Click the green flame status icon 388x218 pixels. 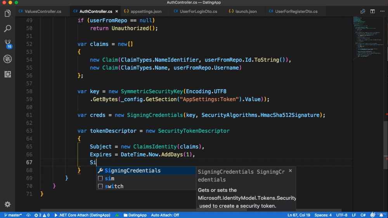tap(117, 215)
